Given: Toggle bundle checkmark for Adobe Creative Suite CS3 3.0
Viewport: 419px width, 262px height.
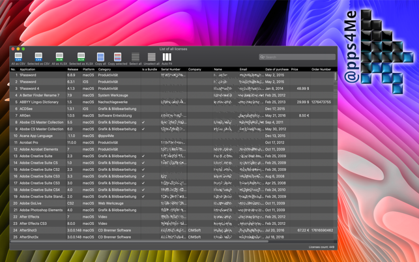Looking at the screenshot, I should (143, 183).
